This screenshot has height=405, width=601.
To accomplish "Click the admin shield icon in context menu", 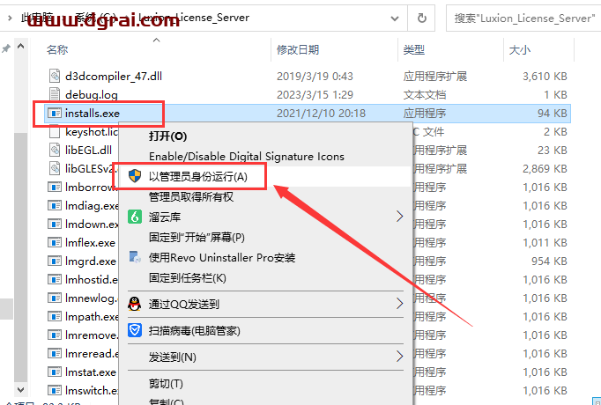I will [x=135, y=176].
